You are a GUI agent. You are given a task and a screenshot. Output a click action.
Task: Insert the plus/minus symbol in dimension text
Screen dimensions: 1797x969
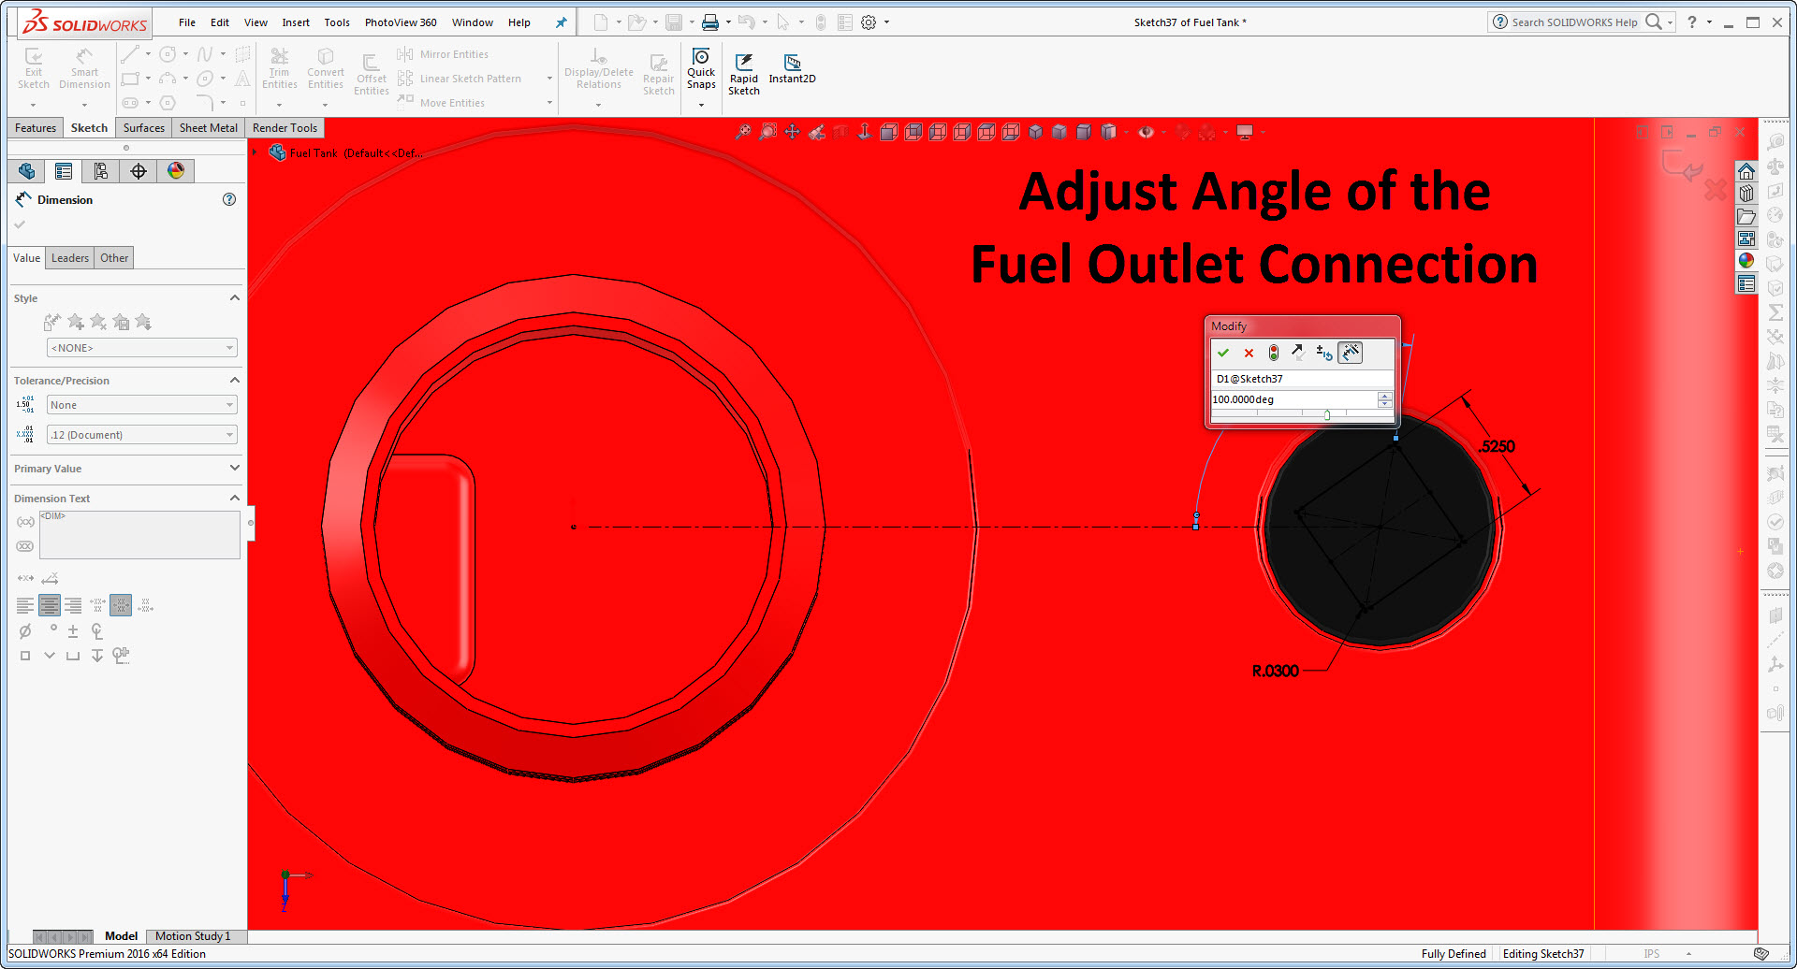(73, 631)
